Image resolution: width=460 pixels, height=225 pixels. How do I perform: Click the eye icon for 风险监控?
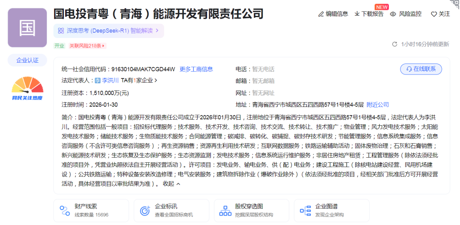(393, 14)
